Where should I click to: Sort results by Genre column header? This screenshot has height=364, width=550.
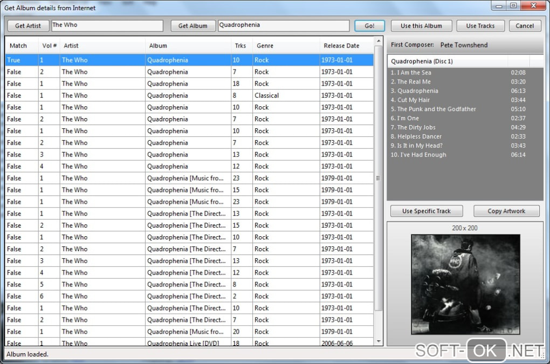(286, 46)
